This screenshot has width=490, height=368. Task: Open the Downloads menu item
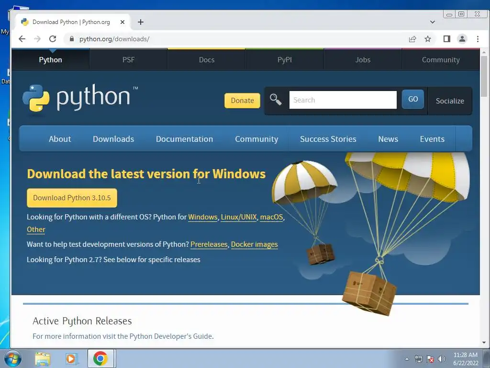(113, 139)
